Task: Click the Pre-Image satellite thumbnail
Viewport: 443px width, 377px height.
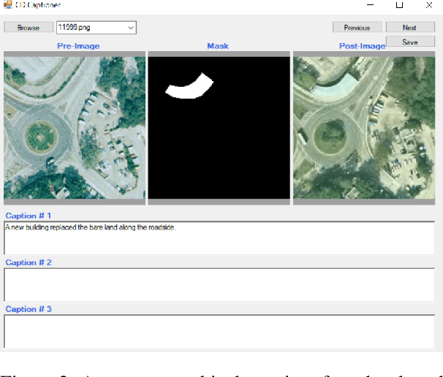Action: (74, 128)
